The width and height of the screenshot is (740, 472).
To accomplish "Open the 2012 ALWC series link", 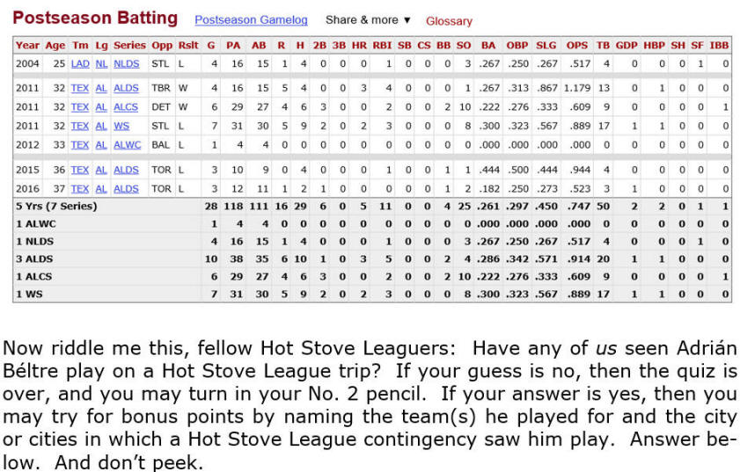I will click(128, 143).
